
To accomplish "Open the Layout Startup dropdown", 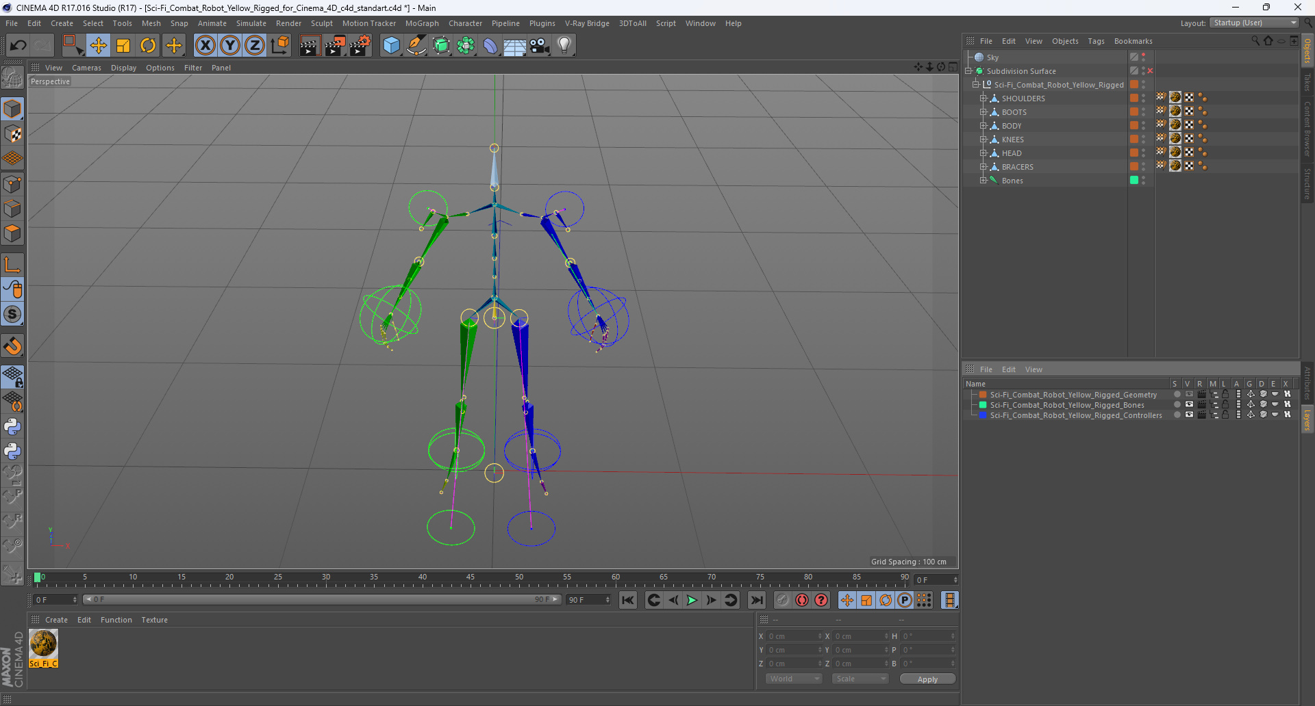I will click(1254, 23).
